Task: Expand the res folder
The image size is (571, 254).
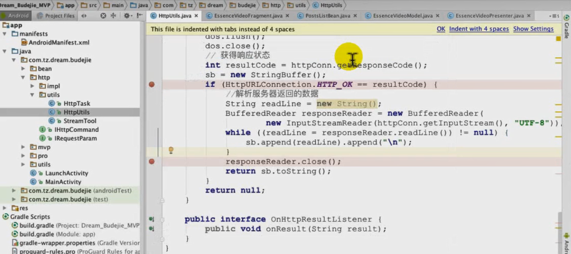Action: click(x=5, y=208)
